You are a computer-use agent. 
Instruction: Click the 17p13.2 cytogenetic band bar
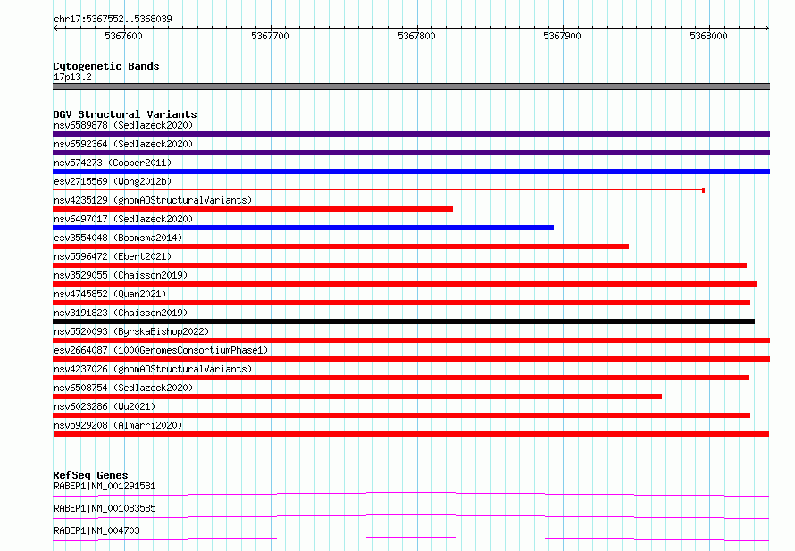tap(411, 87)
